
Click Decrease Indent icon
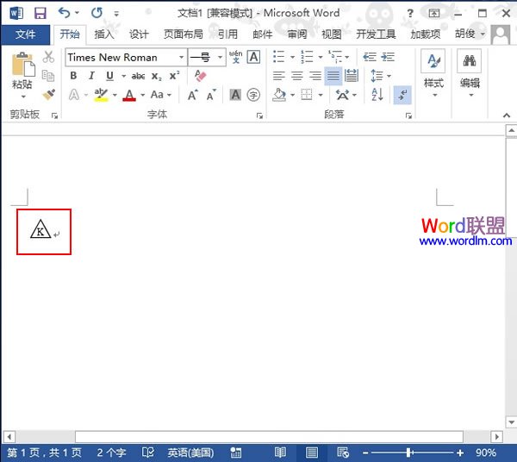(370, 57)
